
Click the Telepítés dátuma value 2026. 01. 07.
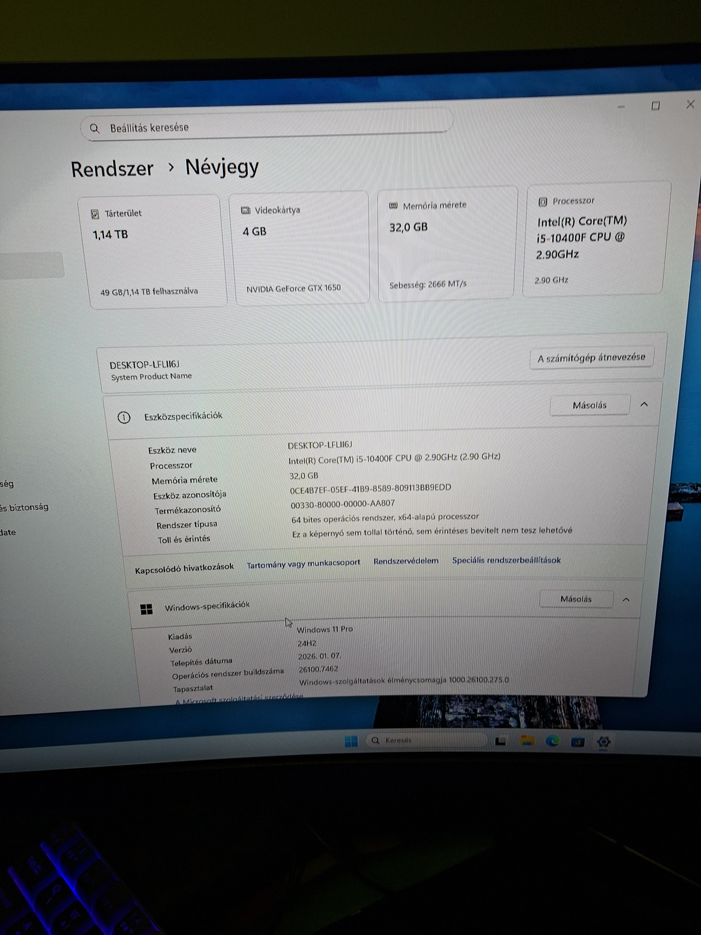pos(320,656)
